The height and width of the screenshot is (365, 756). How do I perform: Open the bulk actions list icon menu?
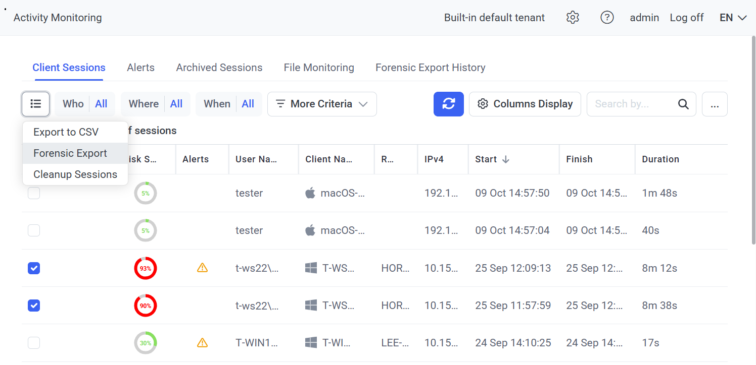[x=35, y=104]
